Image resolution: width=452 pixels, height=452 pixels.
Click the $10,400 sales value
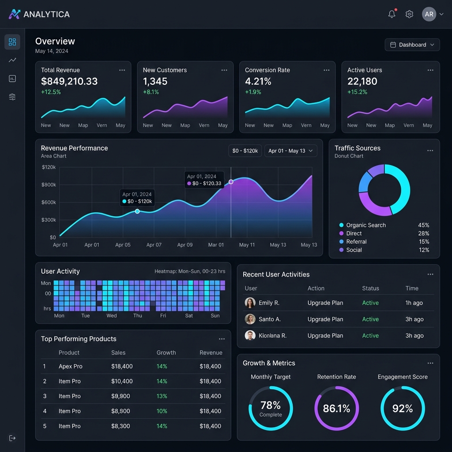[x=122, y=381]
